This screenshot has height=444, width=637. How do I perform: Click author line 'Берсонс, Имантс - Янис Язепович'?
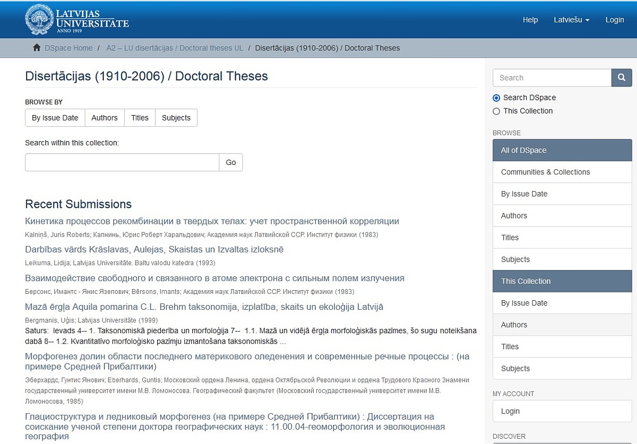coord(190,291)
